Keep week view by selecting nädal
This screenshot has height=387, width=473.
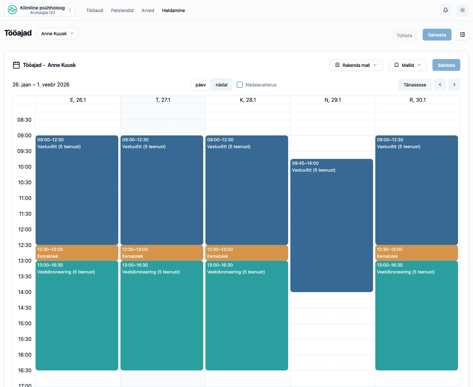pyautogui.click(x=221, y=85)
